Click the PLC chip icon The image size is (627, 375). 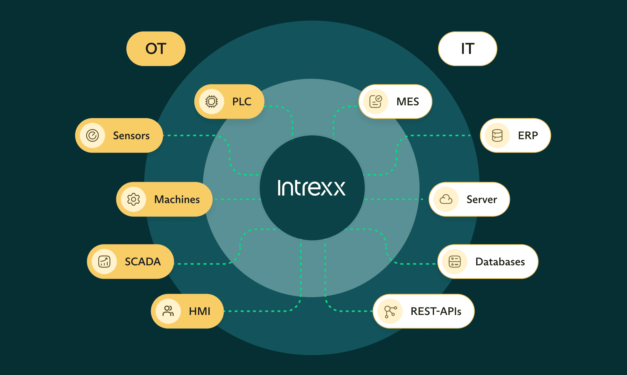[212, 102]
